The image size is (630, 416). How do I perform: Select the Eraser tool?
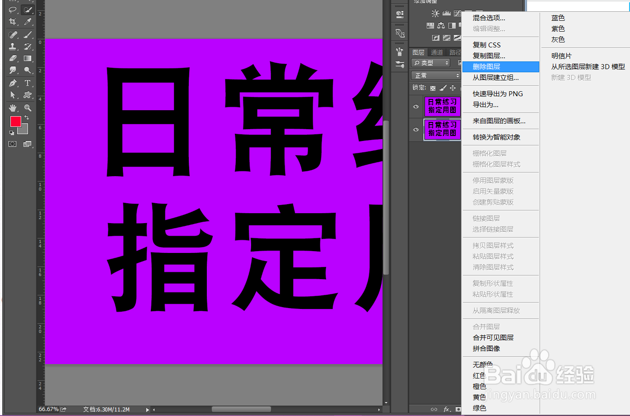click(x=13, y=58)
